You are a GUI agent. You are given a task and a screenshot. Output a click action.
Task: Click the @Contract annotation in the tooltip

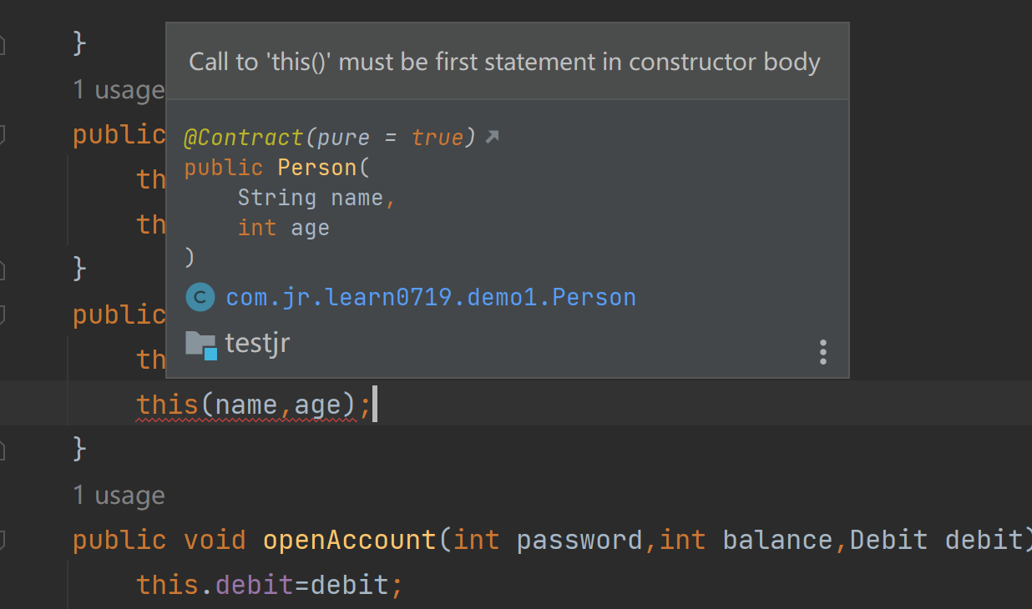244,137
